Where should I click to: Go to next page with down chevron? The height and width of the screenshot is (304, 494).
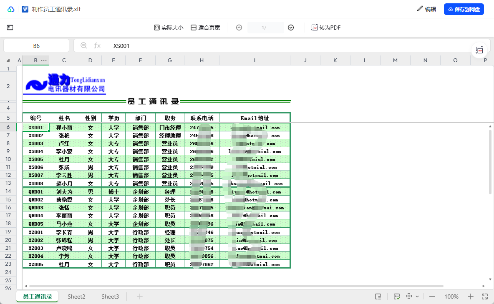click(x=291, y=28)
